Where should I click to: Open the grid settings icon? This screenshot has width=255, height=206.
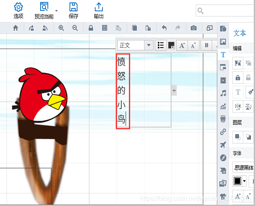tap(118, 28)
